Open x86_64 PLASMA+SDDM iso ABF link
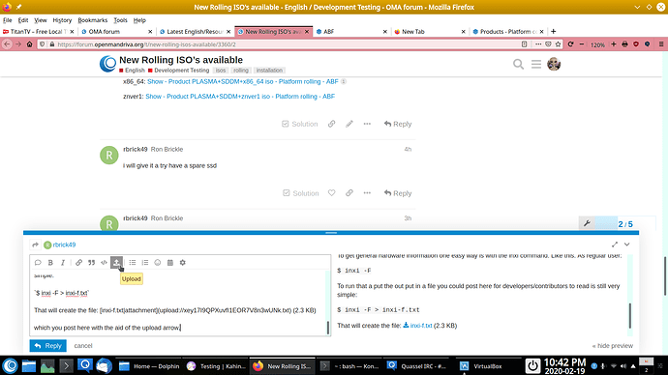This screenshot has height=375, width=668. pos(242,81)
